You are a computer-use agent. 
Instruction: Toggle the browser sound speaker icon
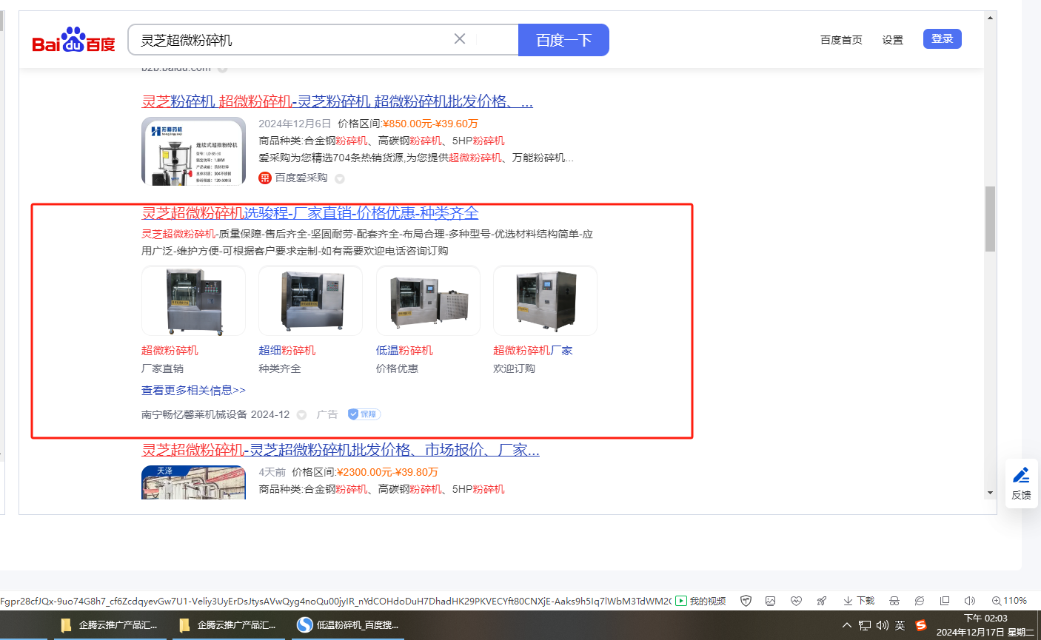(970, 601)
